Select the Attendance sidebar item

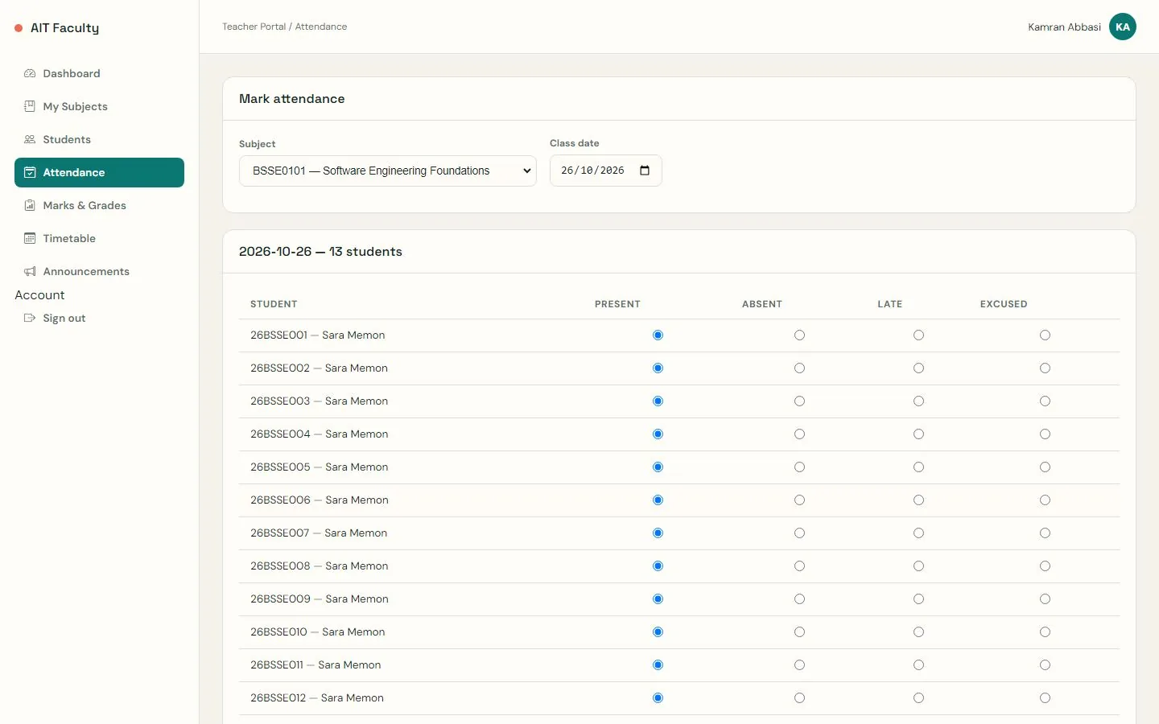click(99, 172)
